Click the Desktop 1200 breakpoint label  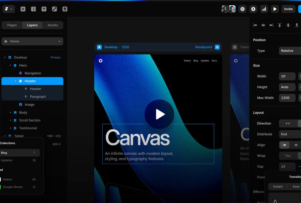click(117, 47)
